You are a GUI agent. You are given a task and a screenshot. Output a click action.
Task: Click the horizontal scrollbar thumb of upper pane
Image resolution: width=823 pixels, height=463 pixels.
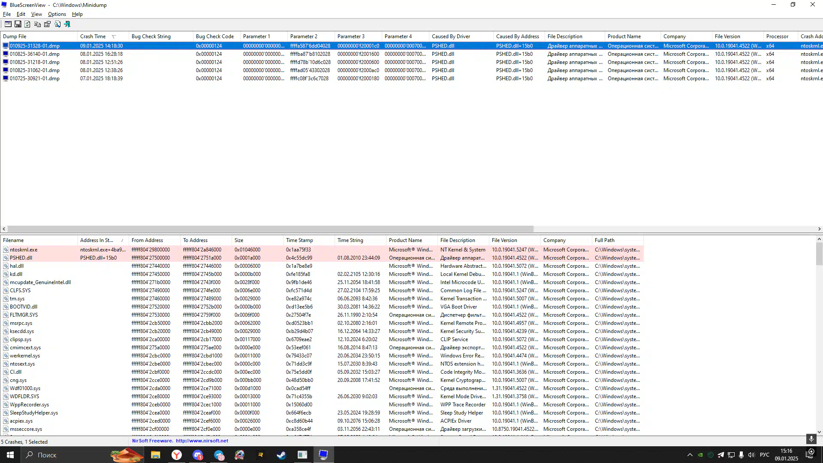pyautogui.click(x=271, y=229)
